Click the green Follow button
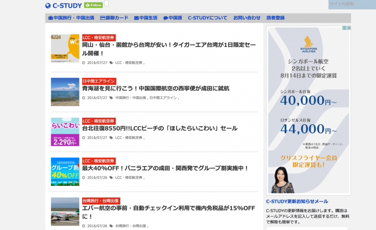Viewport: 376px width, 230px height. [x=94, y=5]
